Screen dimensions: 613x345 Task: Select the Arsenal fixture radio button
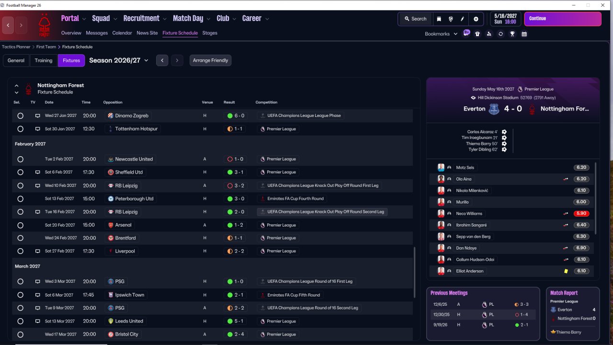20,225
